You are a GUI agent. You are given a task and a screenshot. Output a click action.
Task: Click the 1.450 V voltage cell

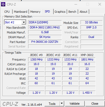click(87, 93)
